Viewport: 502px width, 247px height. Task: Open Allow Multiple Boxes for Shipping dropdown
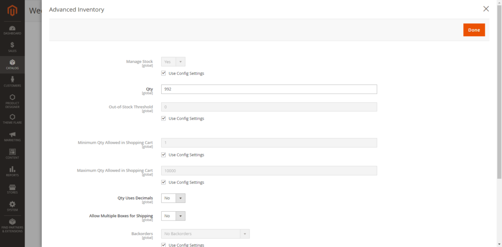coord(174,216)
